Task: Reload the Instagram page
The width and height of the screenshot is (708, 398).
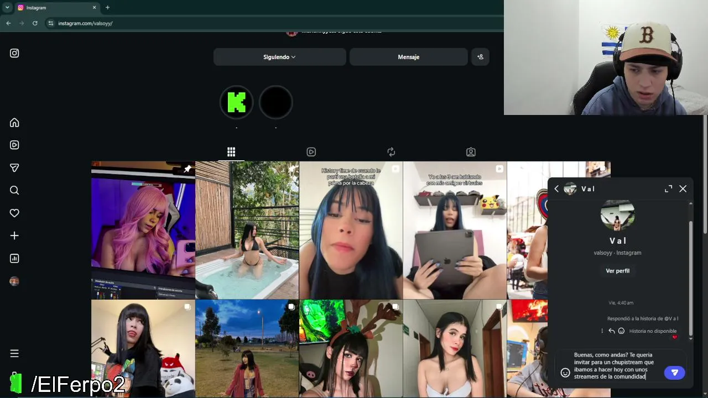Action: point(35,23)
